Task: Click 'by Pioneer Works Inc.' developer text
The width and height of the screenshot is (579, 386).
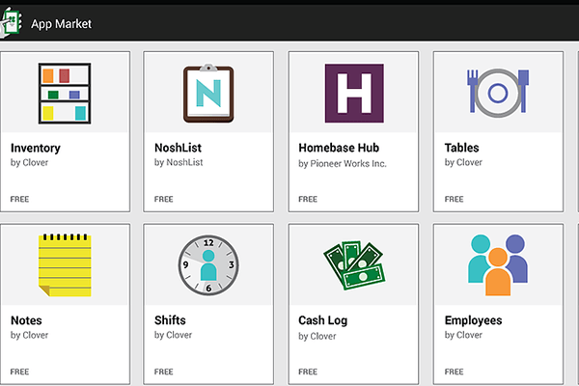Action: pos(343,164)
